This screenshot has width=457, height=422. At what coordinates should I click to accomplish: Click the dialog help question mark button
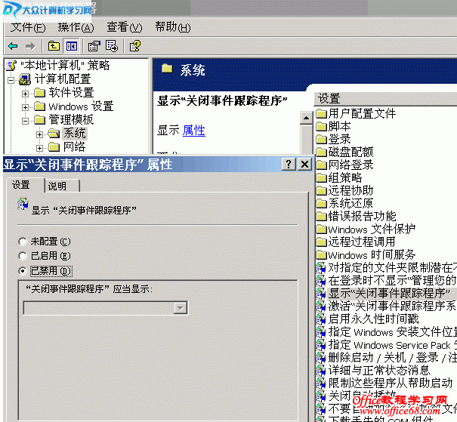(x=289, y=165)
